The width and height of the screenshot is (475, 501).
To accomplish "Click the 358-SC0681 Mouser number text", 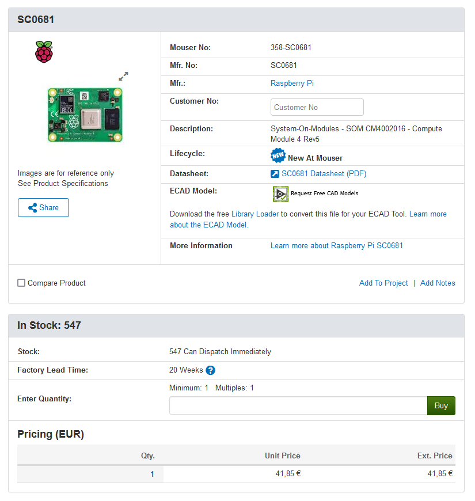I will click(291, 48).
